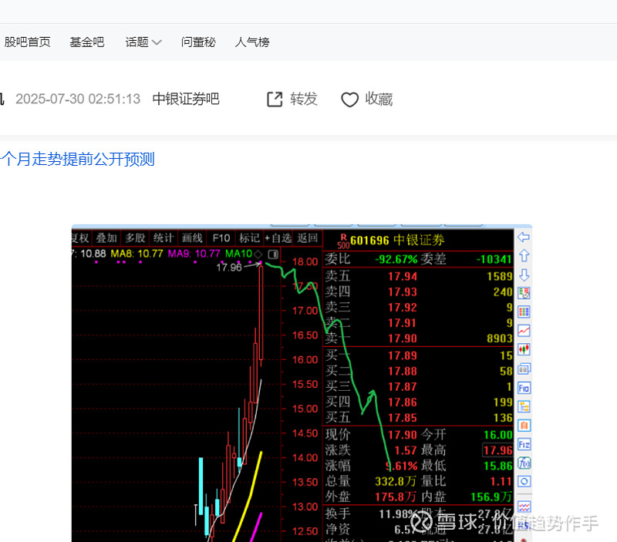
Task: Click the wavy lines indicator icon
Action: click(524, 507)
